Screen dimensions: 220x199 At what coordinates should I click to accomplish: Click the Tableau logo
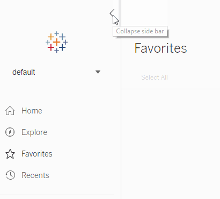pos(56,42)
